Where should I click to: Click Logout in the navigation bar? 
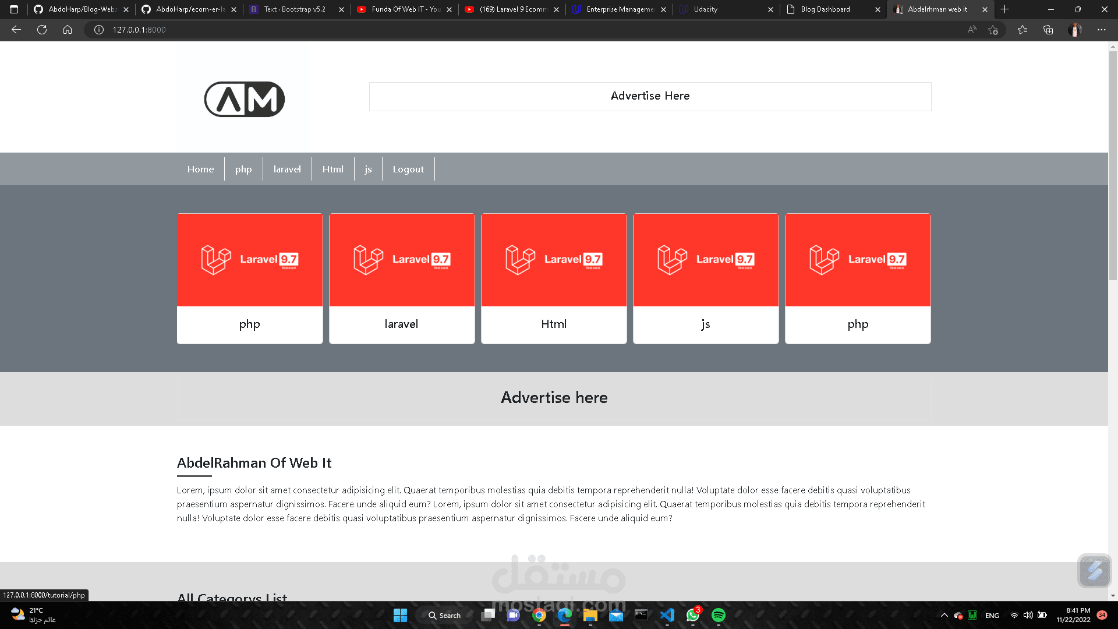coord(408,169)
